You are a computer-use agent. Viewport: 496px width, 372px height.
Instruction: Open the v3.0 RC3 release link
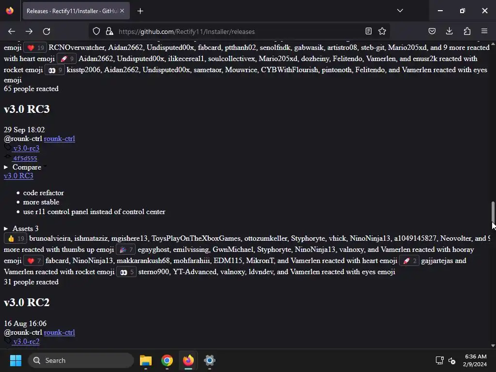tap(18, 176)
